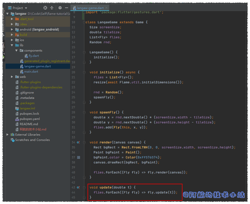Click the color swatch on line 37
The width and height of the screenshot is (250, 204).
point(79,157)
